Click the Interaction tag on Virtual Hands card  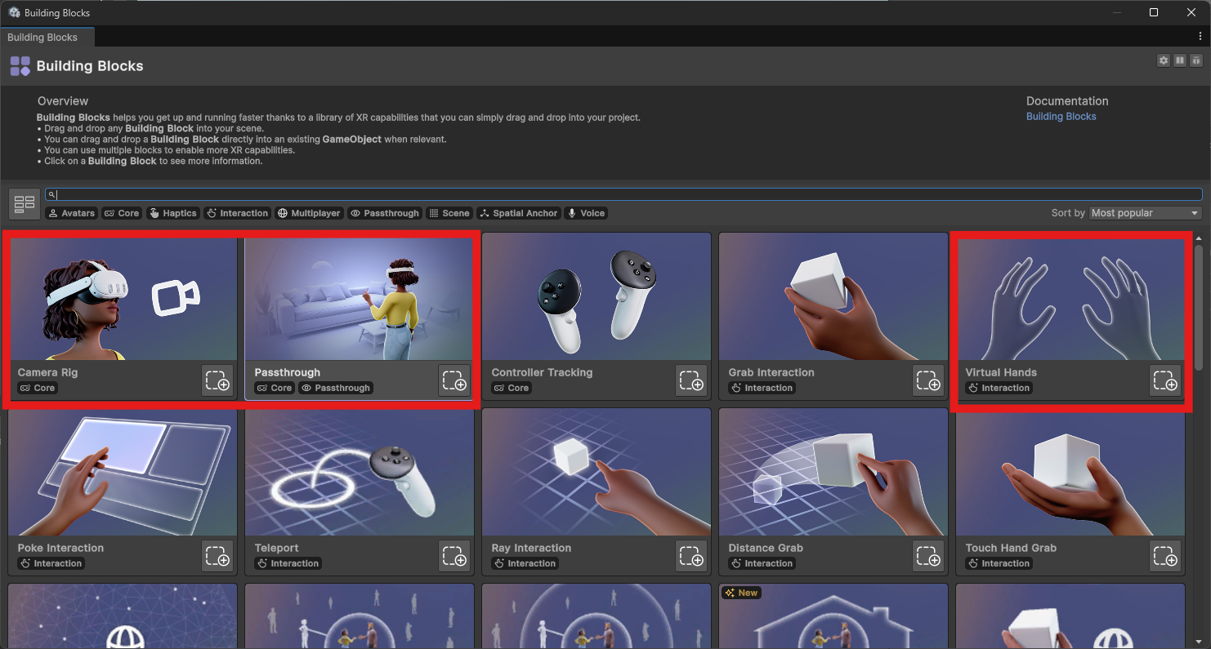999,388
